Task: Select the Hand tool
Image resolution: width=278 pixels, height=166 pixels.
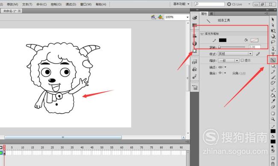Action: (x=273, y=113)
